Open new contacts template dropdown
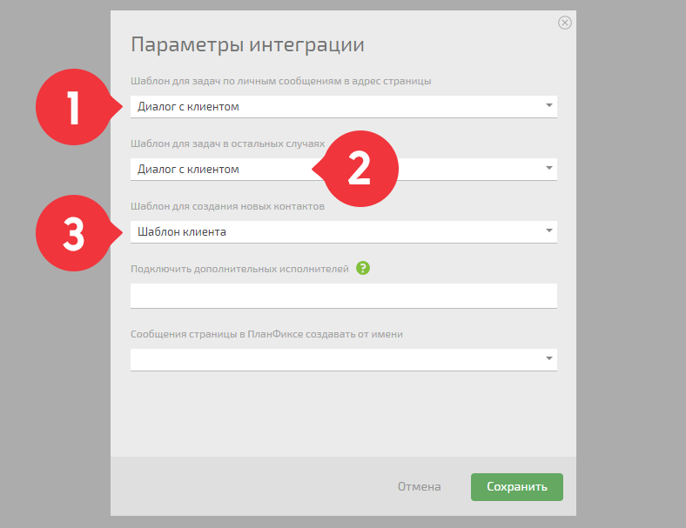This screenshot has width=686, height=528. pos(344,231)
